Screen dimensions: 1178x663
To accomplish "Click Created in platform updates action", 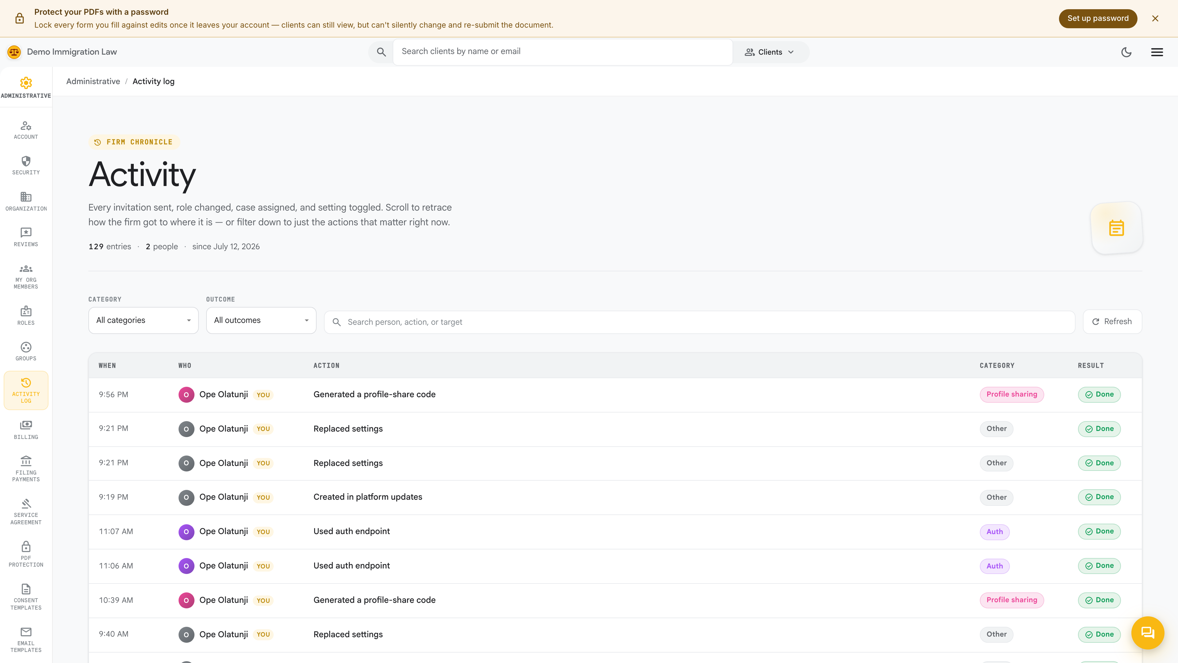I will click(368, 497).
